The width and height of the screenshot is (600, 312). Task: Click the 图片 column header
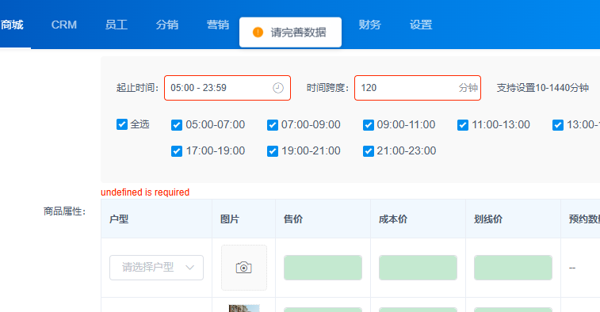click(x=230, y=219)
